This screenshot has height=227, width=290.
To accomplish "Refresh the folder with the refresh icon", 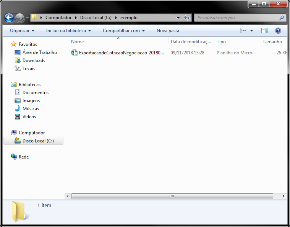I will (x=187, y=18).
